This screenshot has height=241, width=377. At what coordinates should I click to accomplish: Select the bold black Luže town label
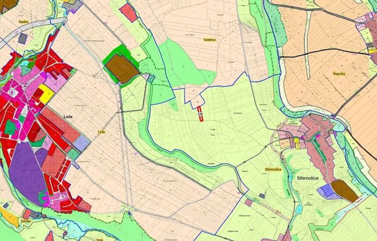[65, 117]
